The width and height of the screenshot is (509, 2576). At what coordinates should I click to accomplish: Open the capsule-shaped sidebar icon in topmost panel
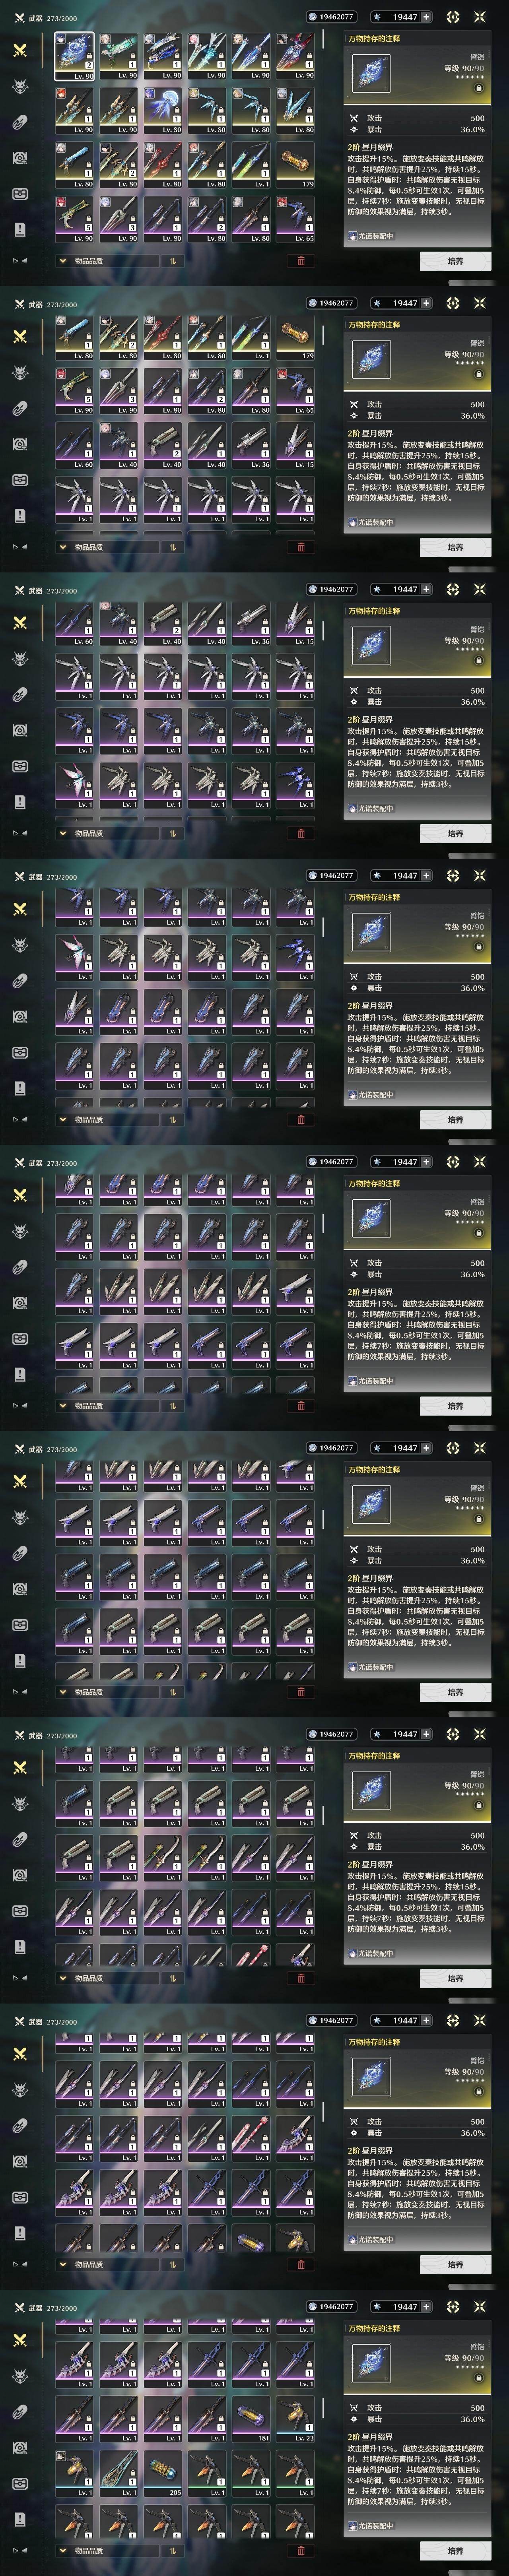(19, 123)
